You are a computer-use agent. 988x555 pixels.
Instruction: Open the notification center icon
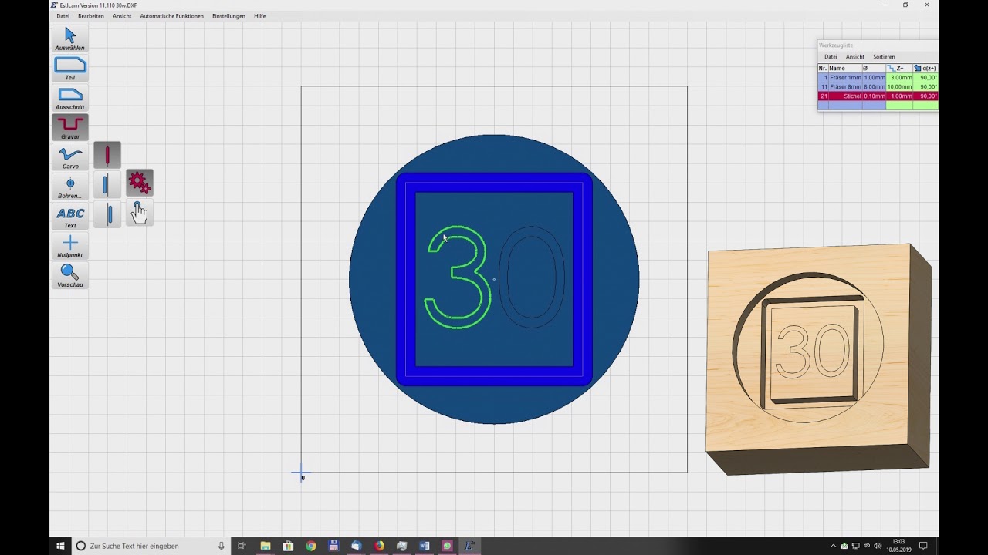(x=923, y=546)
